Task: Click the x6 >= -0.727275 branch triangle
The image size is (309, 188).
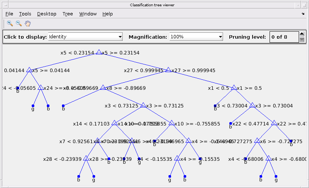Action: click(257, 141)
